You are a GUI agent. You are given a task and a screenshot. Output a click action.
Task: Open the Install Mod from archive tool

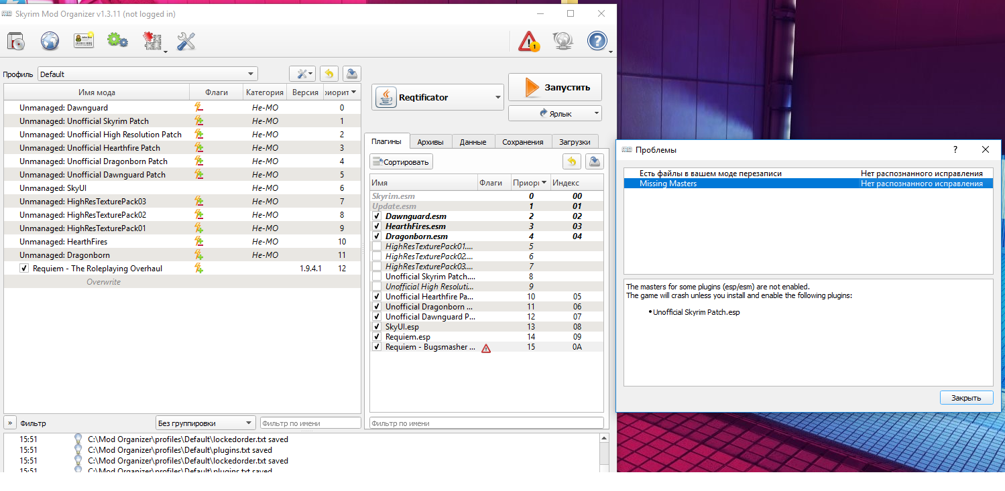pos(15,41)
